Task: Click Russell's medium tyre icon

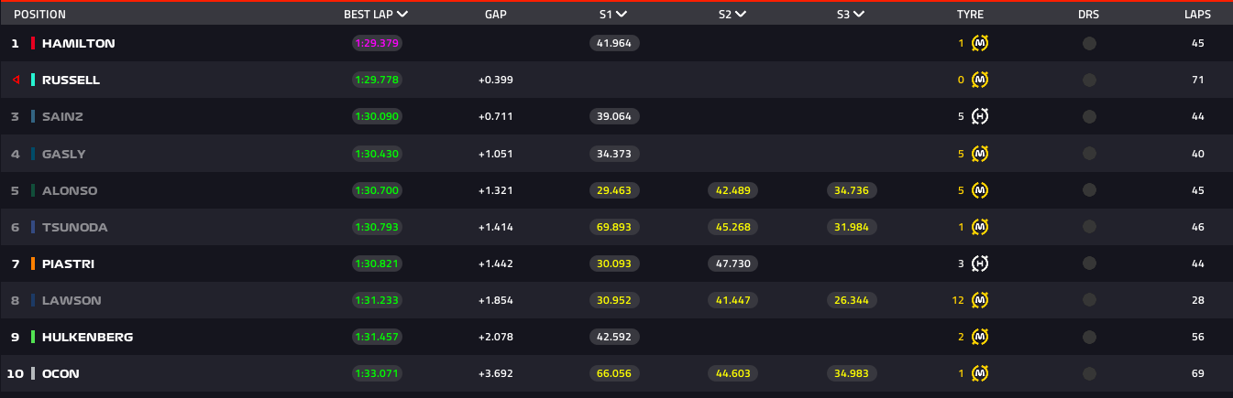Action: click(x=979, y=80)
